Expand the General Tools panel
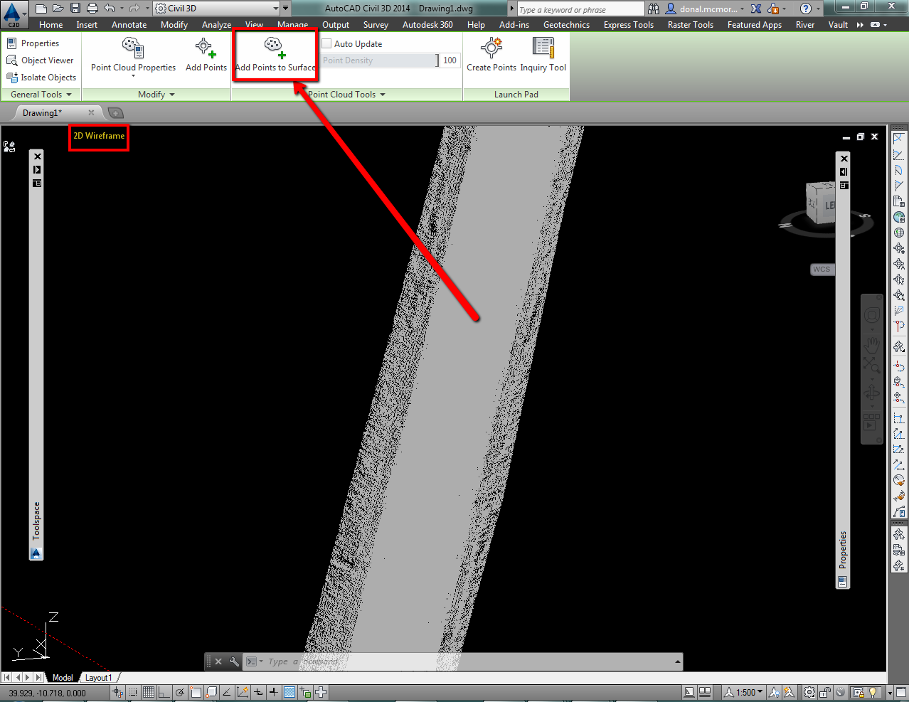Screen dimensions: 909x702 coord(41,95)
